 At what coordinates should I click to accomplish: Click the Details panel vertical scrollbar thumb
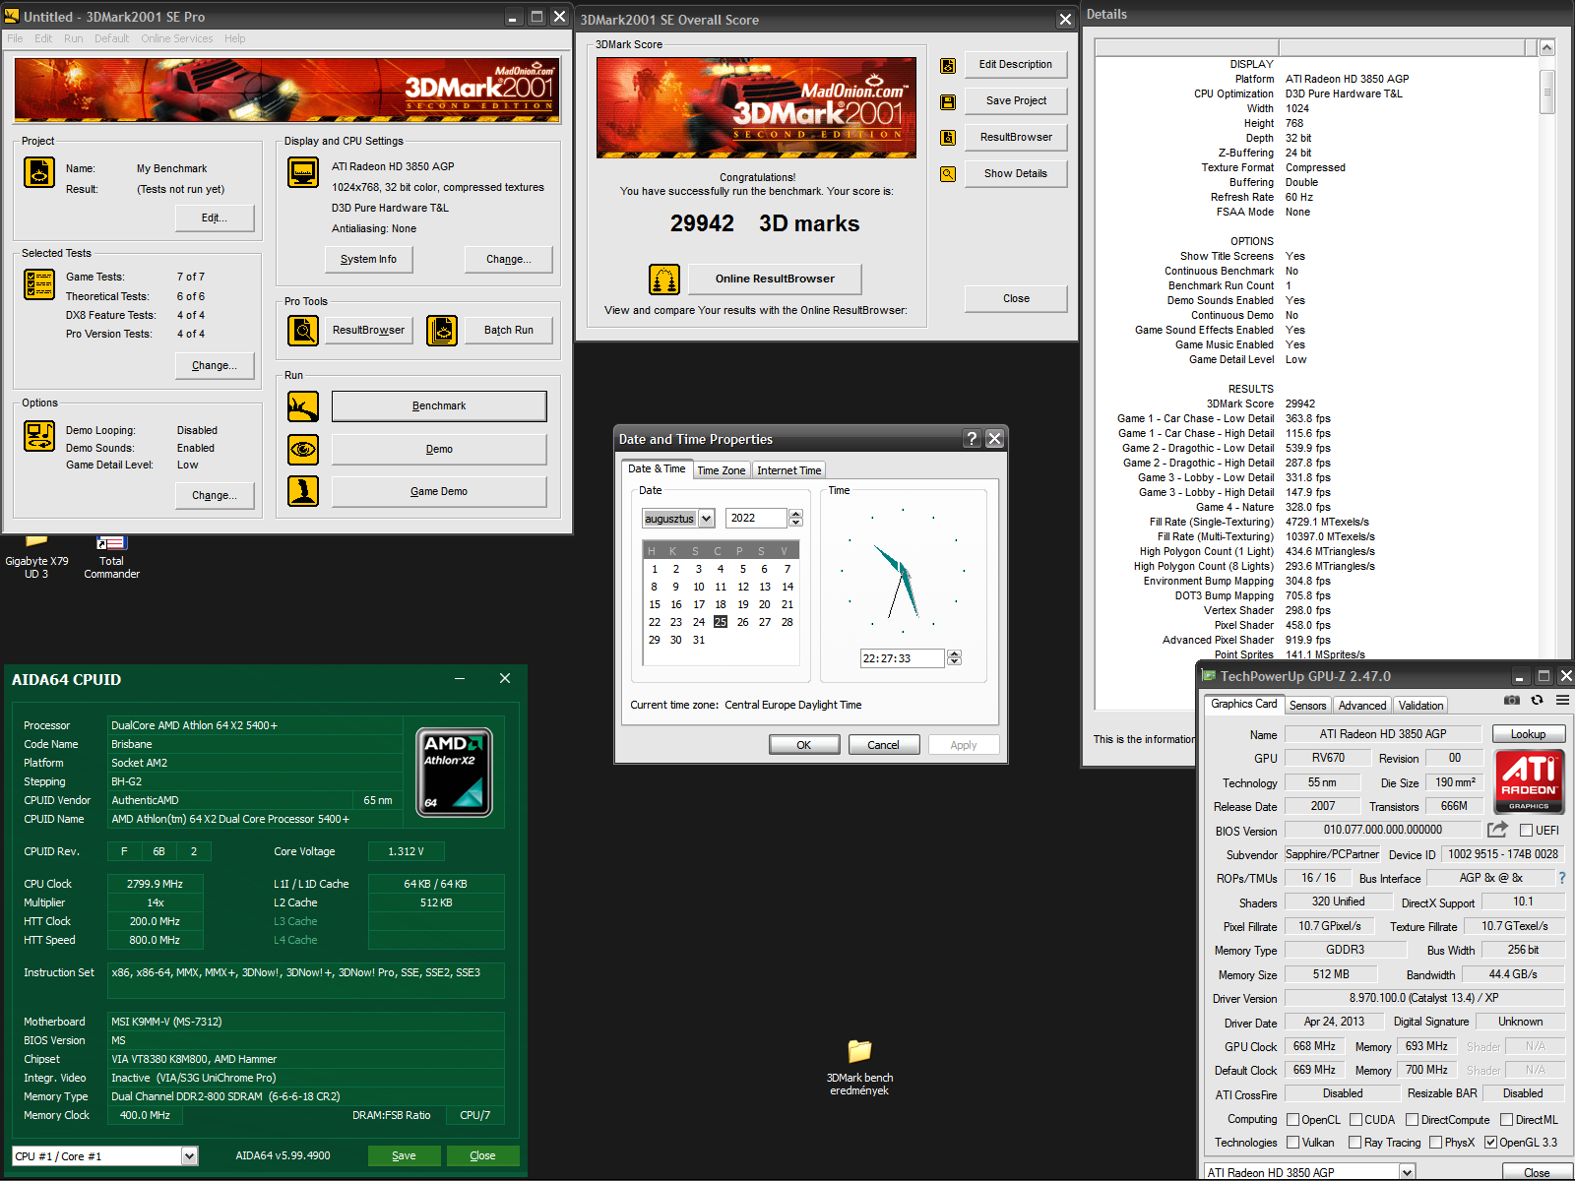(1546, 92)
